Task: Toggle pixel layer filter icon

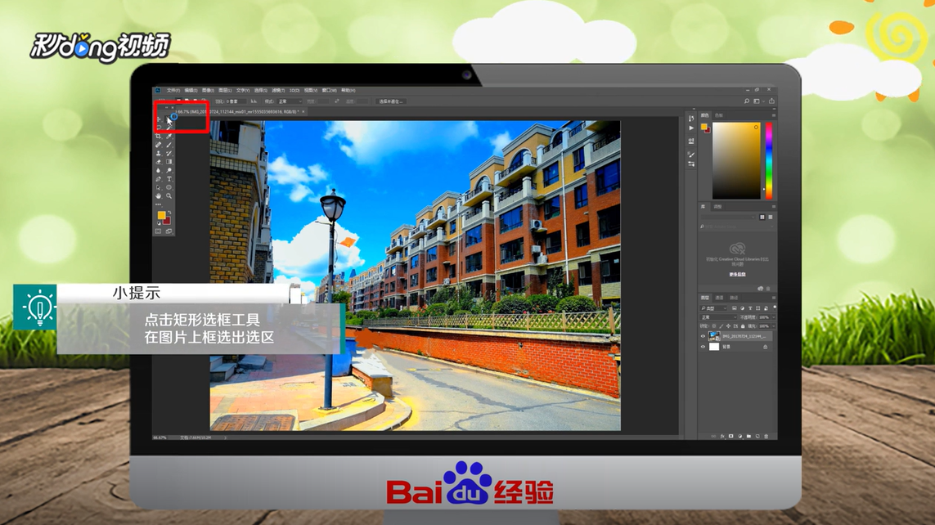Action: click(x=734, y=308)
